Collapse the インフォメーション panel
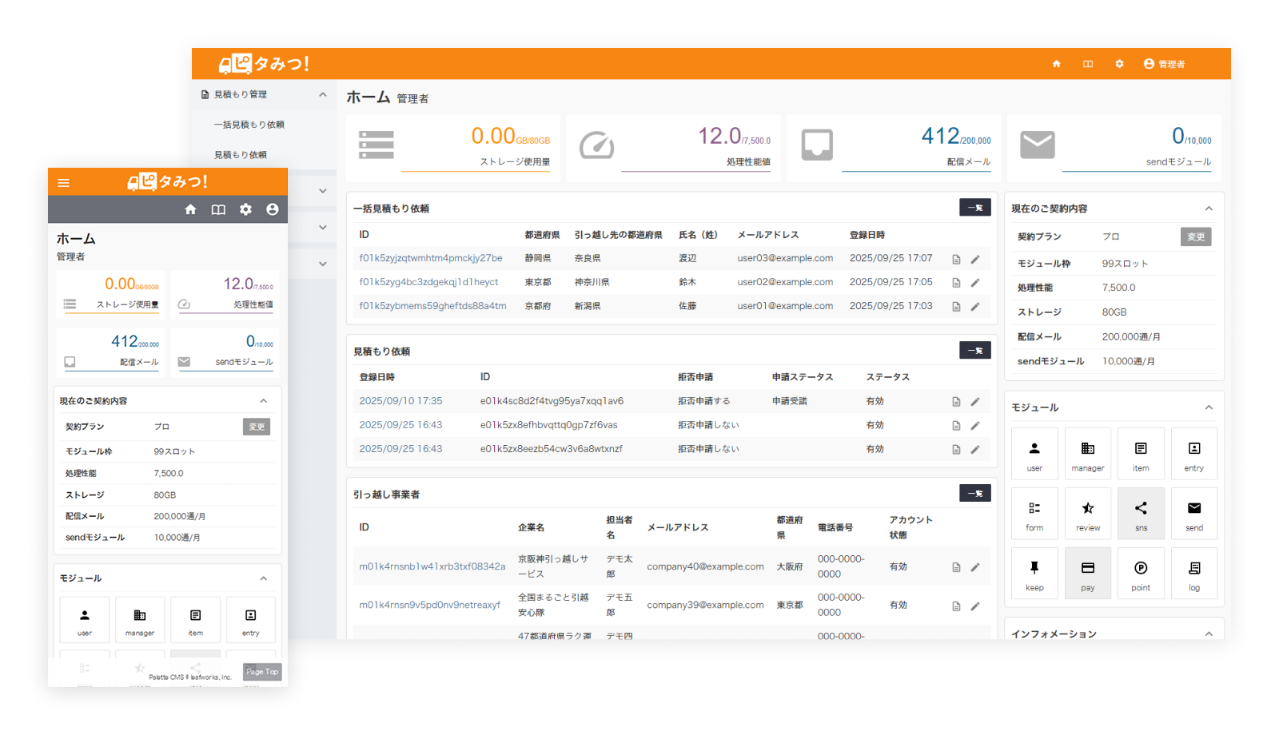This screenshot has width=1279, height=735. coord(1209,634)
